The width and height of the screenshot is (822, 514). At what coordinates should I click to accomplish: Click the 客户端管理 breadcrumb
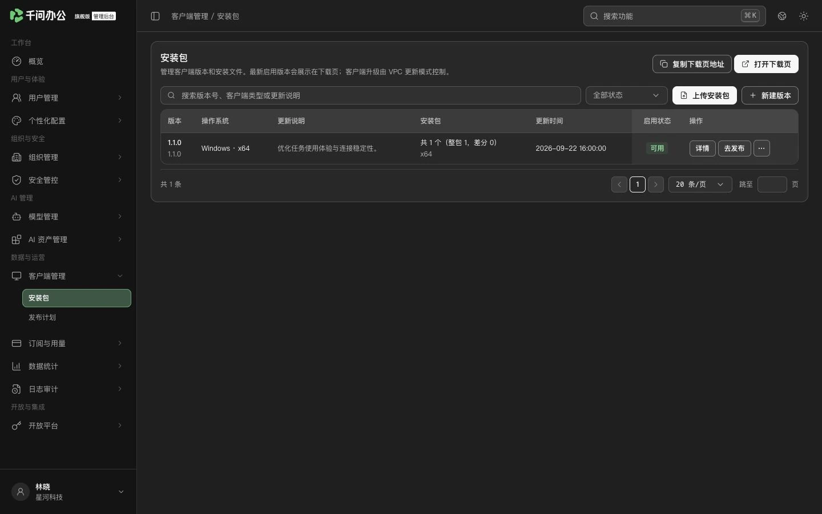(190, 16)
